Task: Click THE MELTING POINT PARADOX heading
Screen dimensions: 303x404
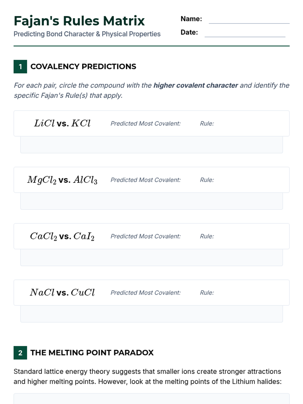Action: pyautogui.click(x=92, y=352)
